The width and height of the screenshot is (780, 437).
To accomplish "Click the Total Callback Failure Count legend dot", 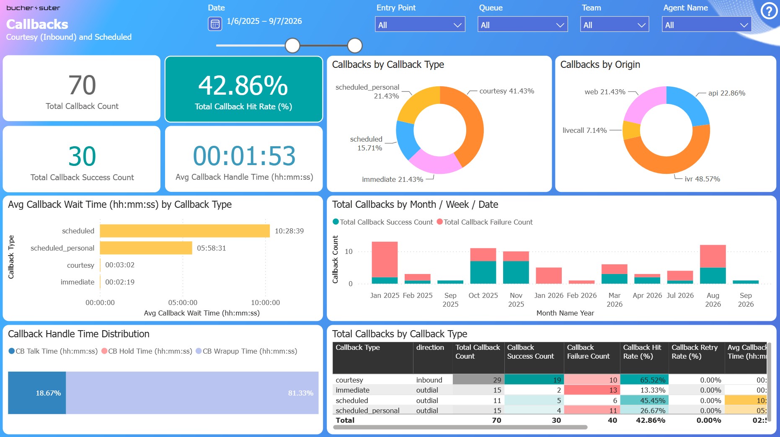I will [x=440, y=222].
